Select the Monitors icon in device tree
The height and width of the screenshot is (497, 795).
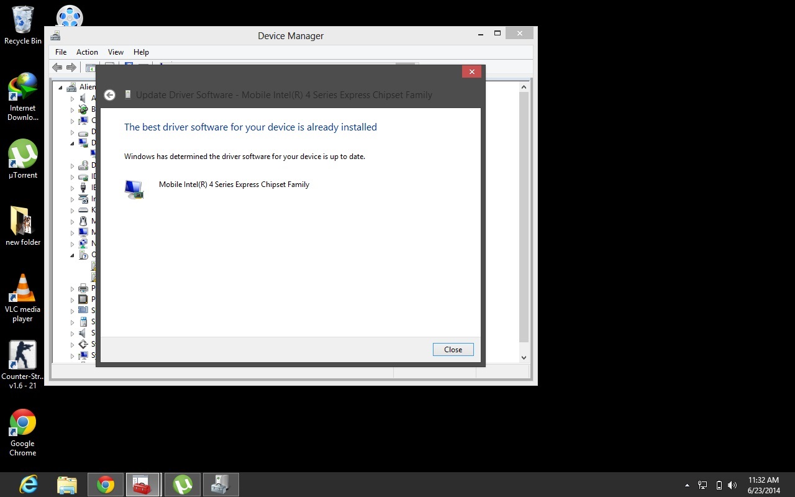point(83,232)
